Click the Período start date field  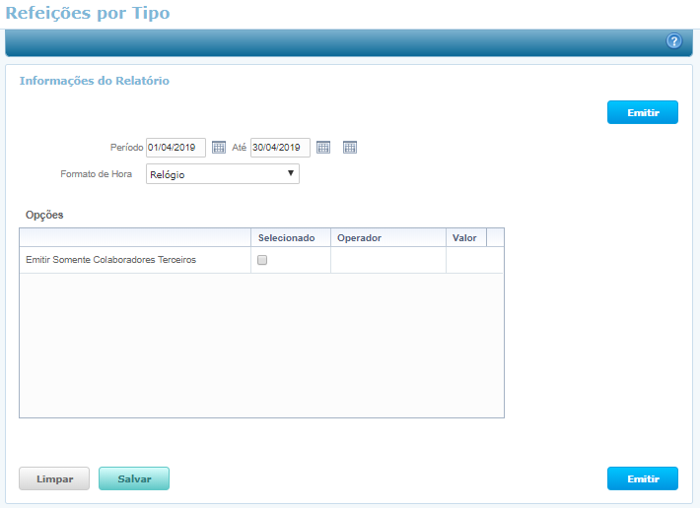pos(175,148)
